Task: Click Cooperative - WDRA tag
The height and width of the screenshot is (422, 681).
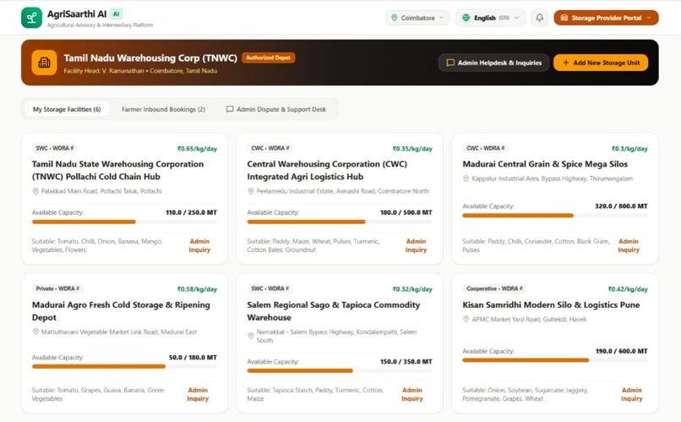Action: 494,288
